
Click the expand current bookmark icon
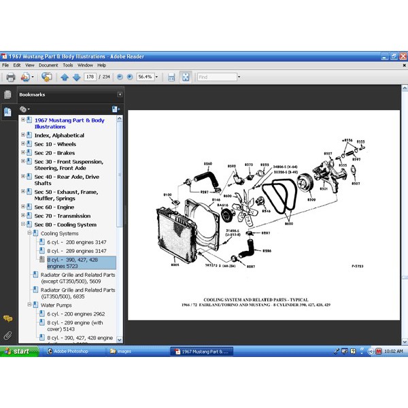116,109
